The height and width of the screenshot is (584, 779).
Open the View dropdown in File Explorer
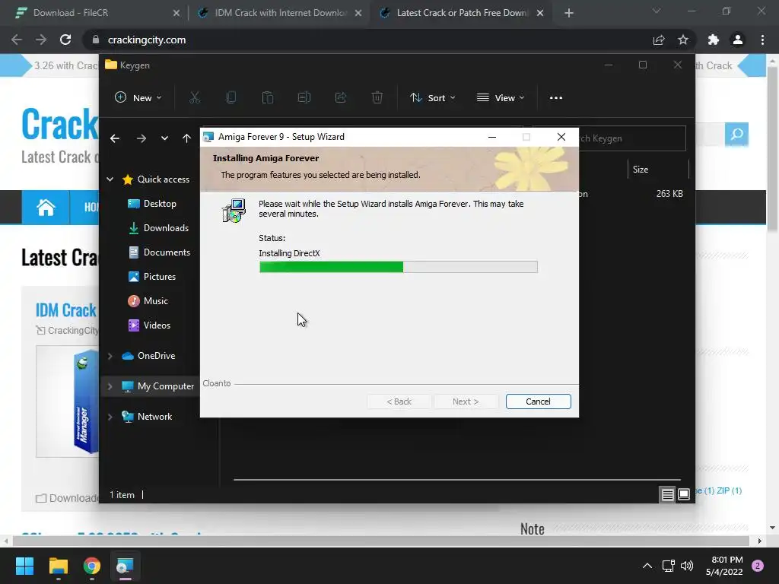pos(501,98)
